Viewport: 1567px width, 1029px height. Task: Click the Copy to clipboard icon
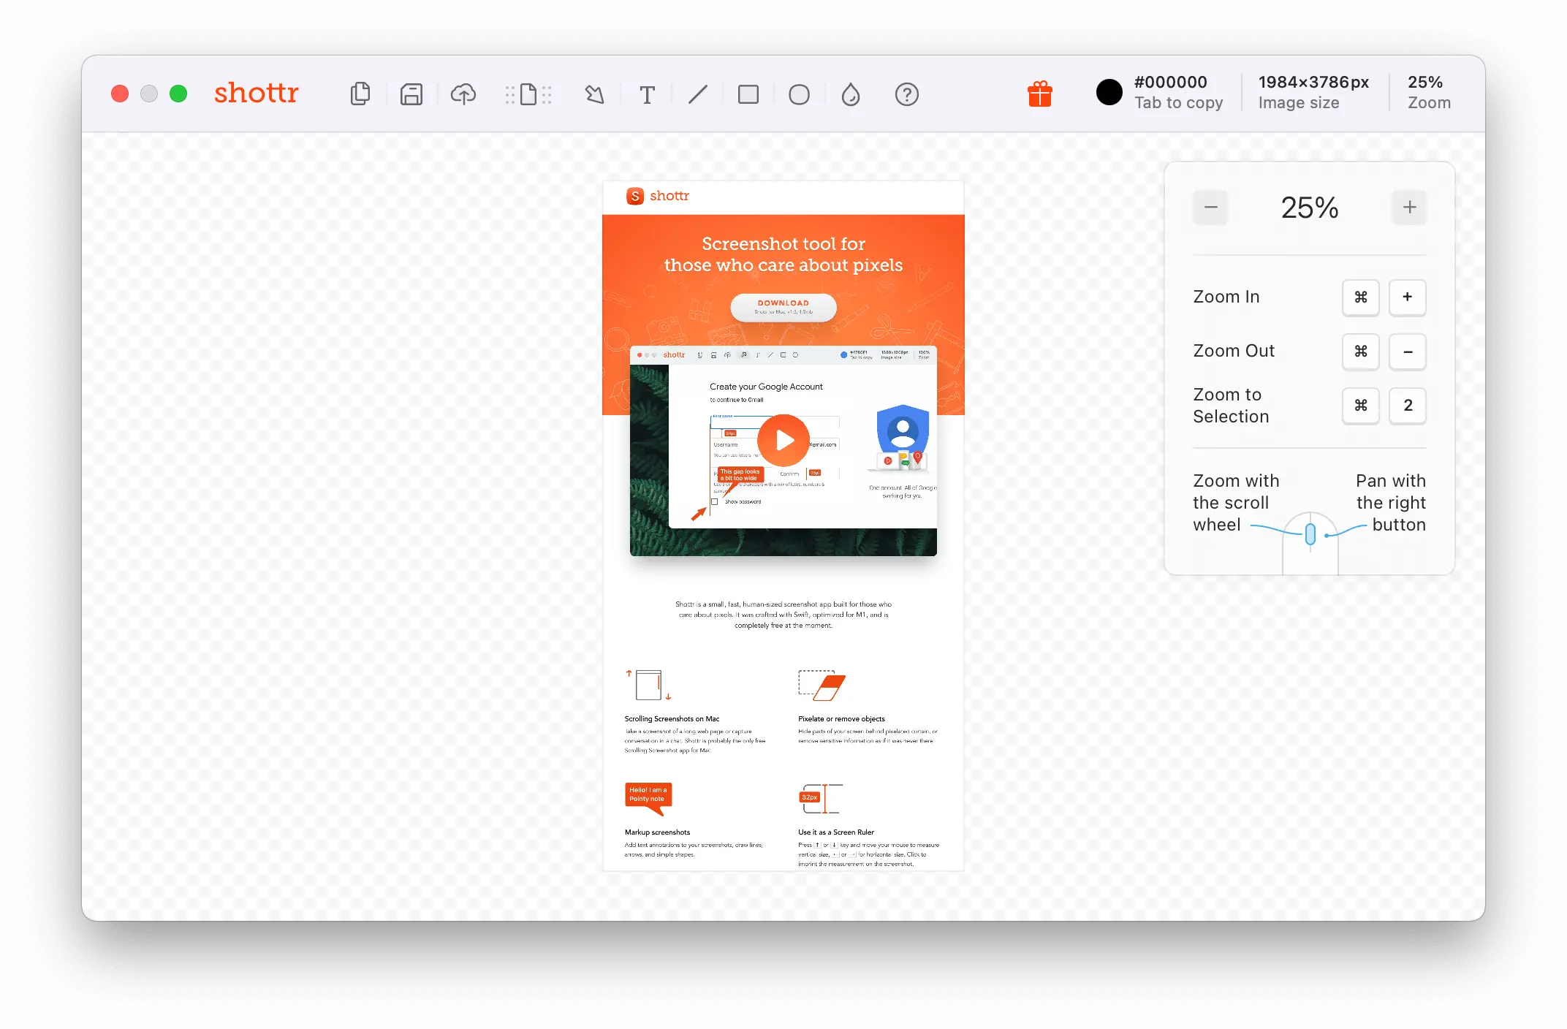(360, 94)
